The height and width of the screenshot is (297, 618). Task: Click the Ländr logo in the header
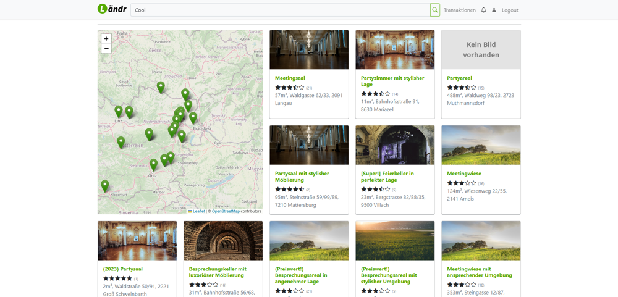(x=112, y=9)
